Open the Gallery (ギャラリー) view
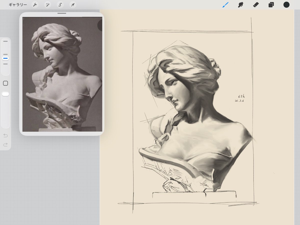300x225 pixels. [x=18, y=5]
